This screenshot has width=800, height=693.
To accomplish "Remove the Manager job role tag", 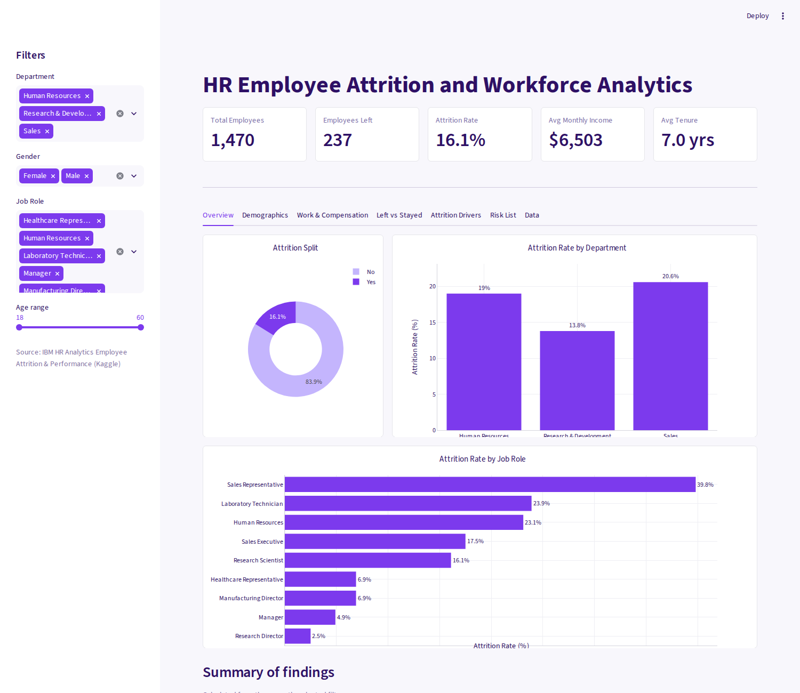I will [x=57, y=273].
